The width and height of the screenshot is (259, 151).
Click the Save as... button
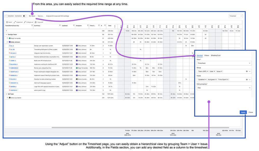[x=41, y=16]
